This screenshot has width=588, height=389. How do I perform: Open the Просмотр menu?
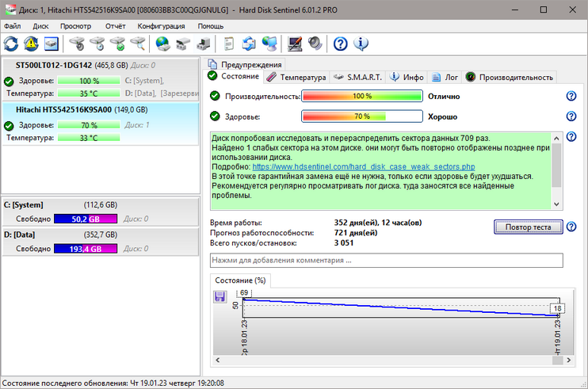coord(76,26)
